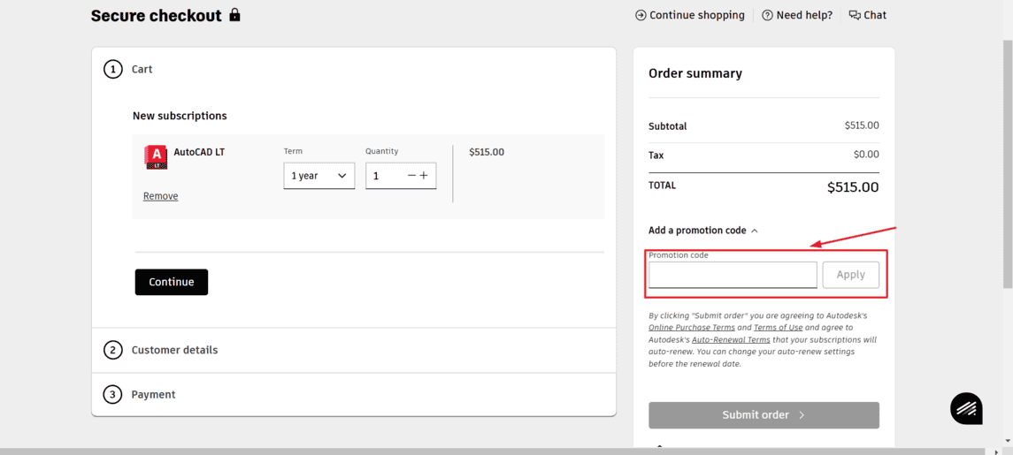Viewport: 1013px width, 455px height.
Task: Click the AutoCAD LT product name
Action: (199, 153)
